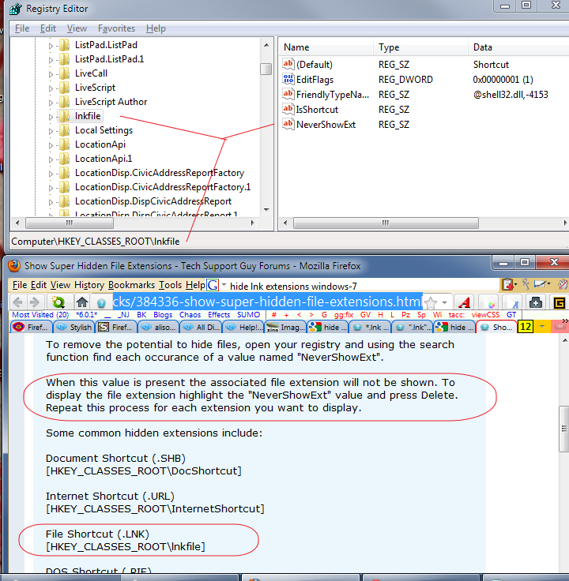Click values pane horizontal scrollbar thumb
The image size is (569, 581).
click(386, 223)
